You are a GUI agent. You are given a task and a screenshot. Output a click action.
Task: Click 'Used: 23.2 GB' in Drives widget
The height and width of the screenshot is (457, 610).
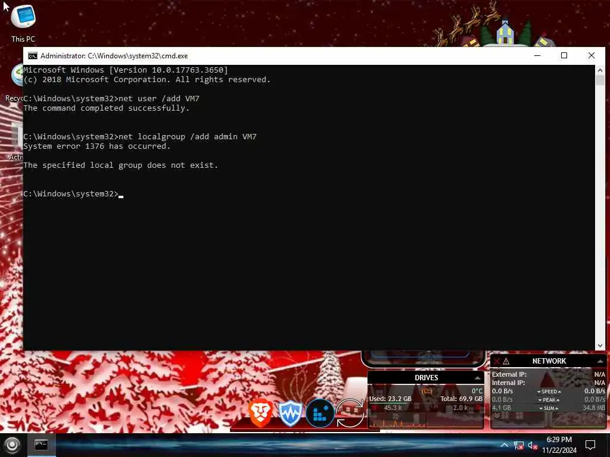390,399
